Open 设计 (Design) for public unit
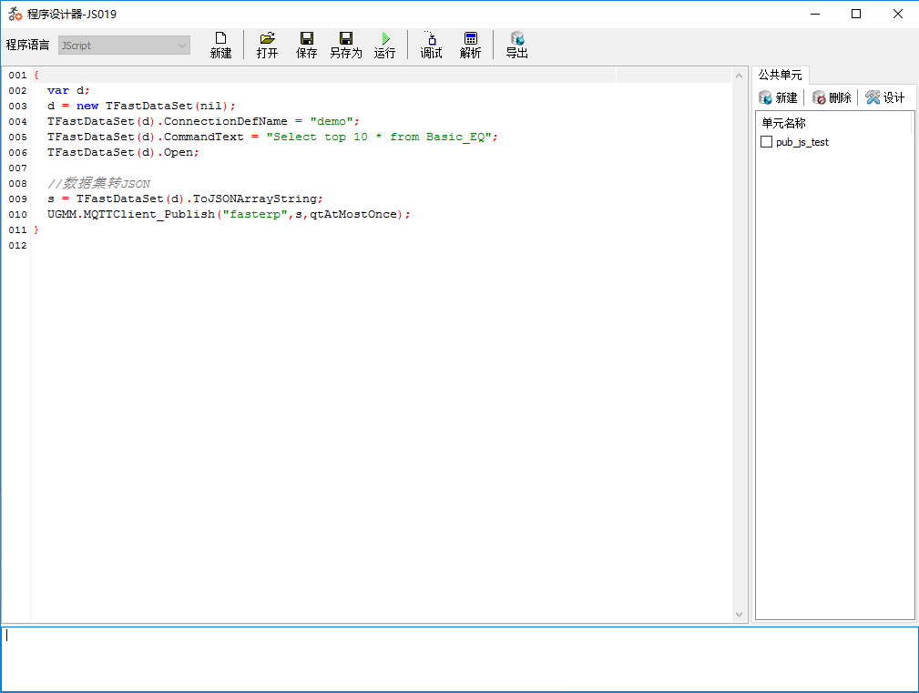The image size is (919, 693). point(885,97)
